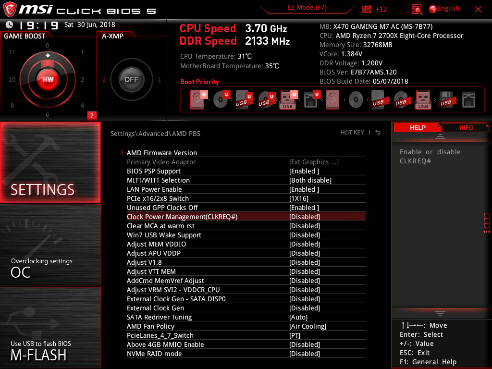Viewport: 492px width, 369px height.
Task: Select the legacy CD/DVD boot icon
Action: (356, 100)
